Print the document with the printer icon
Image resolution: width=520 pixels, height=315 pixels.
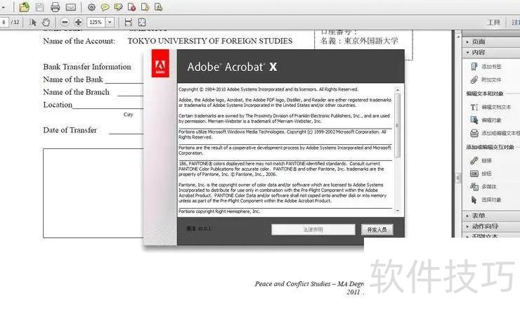56,7
